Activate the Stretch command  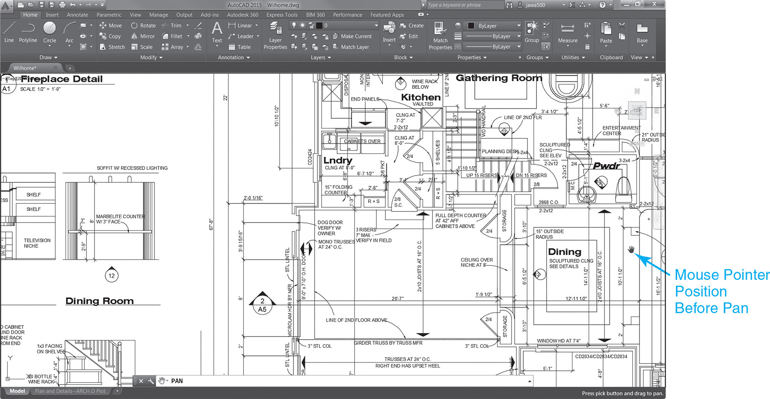pyautogui.click(x=112, y=47)
